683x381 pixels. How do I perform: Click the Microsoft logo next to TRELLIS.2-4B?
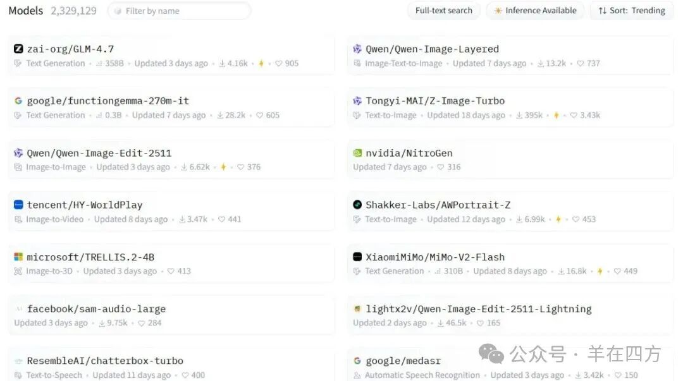(x=18, y=257)
